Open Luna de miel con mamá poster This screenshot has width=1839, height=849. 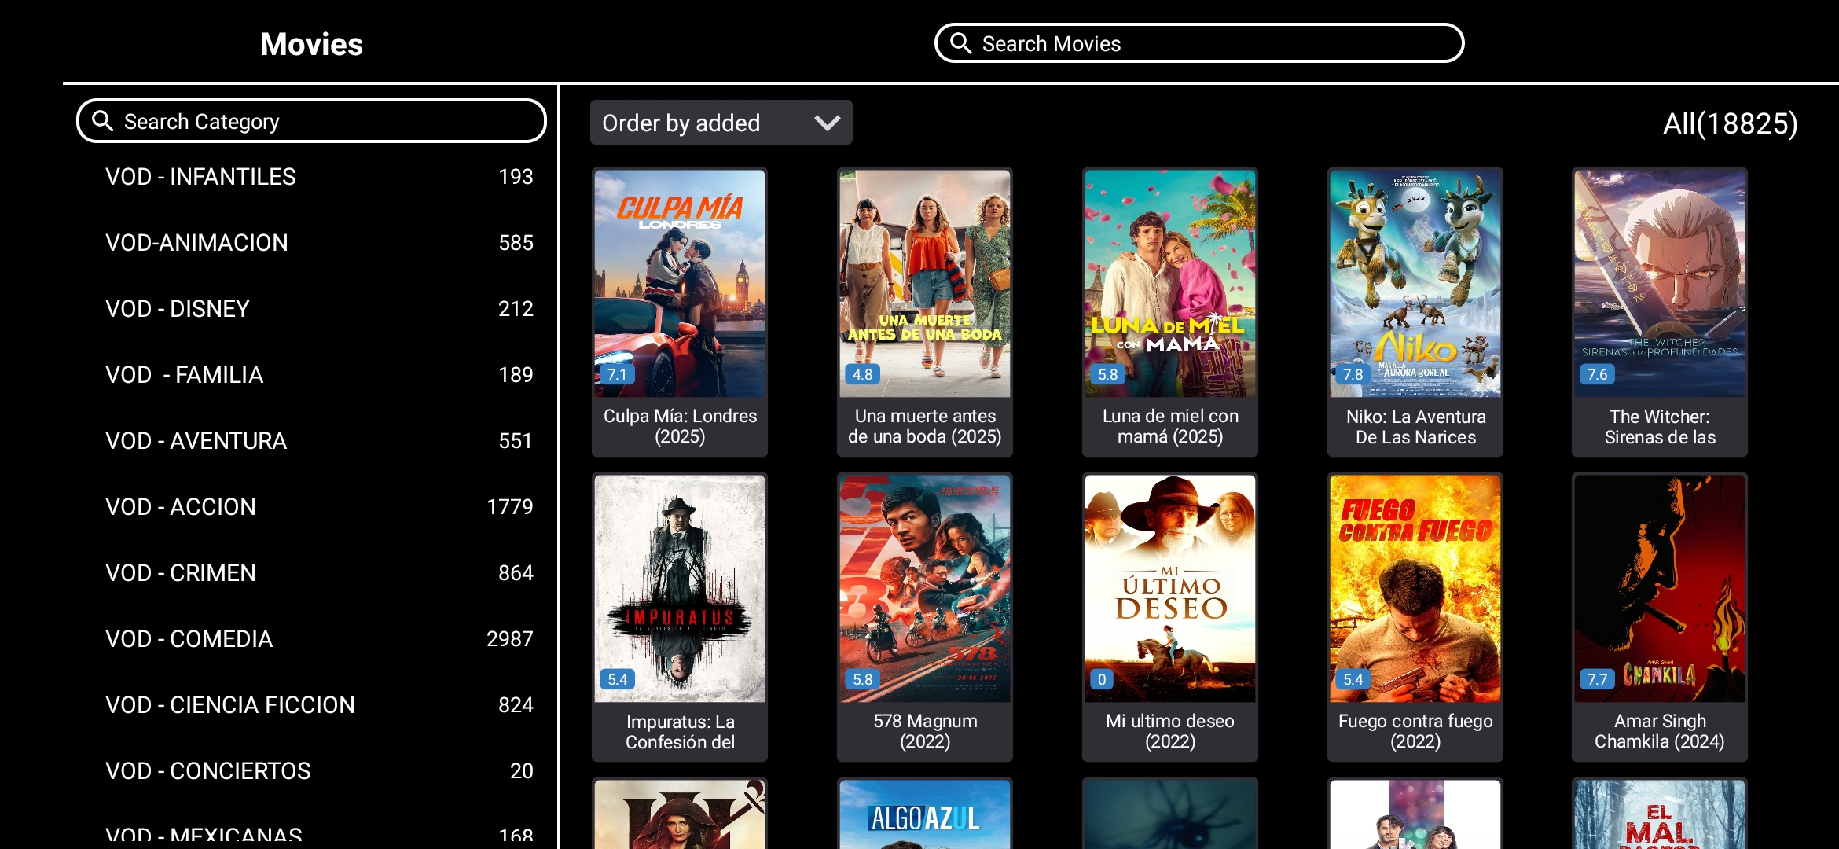1169,283
